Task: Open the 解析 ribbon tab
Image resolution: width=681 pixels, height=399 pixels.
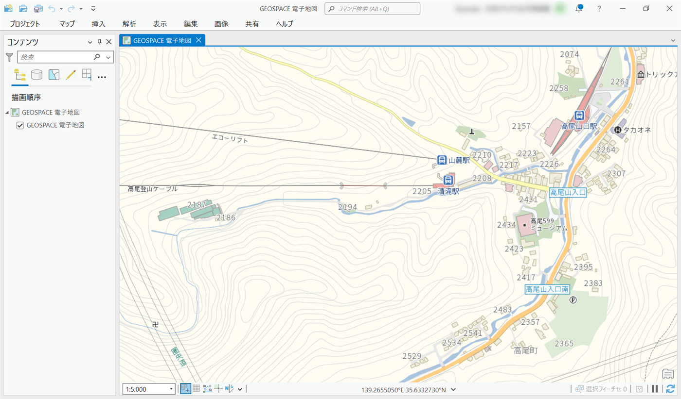Action: coord(129,24)
